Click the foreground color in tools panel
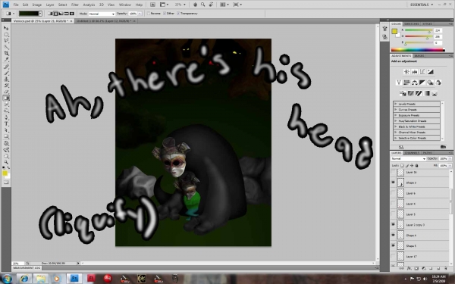455x284 pixels. (5, 173)
